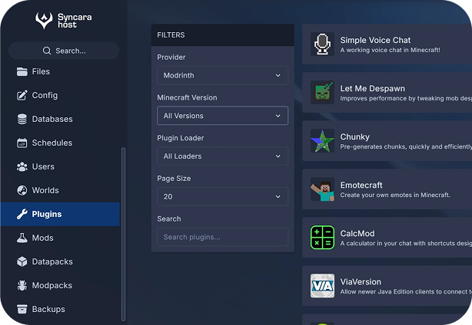Viewport: 472px width, 325px height.
Task: Open the ViaVersion plugin title
Action: pos(361,282)
